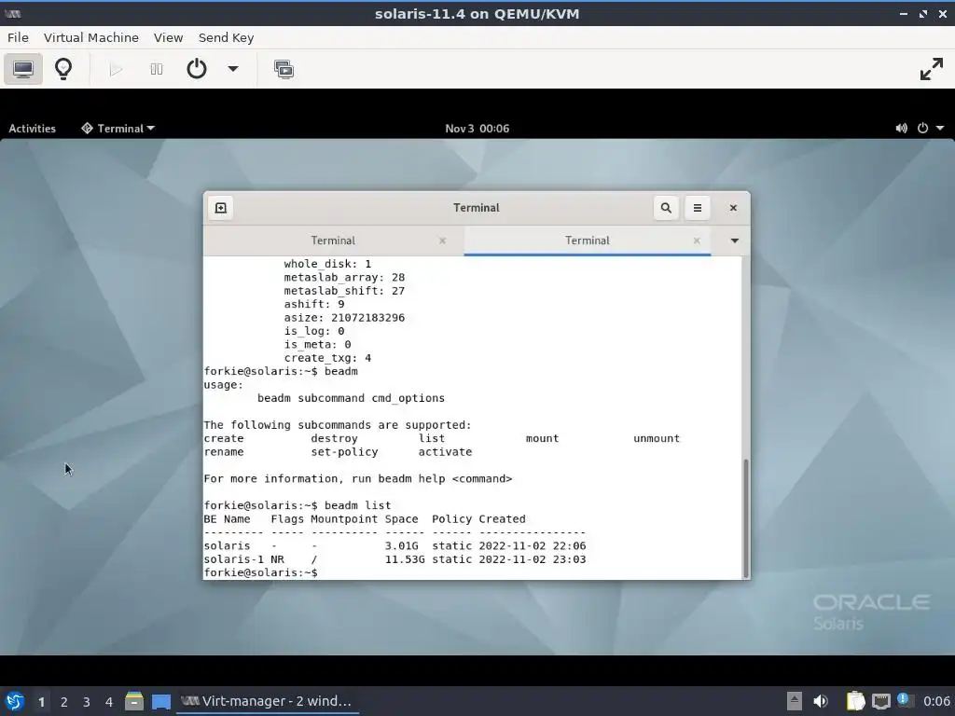This screenshot has width=955, height=716.
Task: Open the Terminal hamburger menu
Action: click(x=698, y=208)
